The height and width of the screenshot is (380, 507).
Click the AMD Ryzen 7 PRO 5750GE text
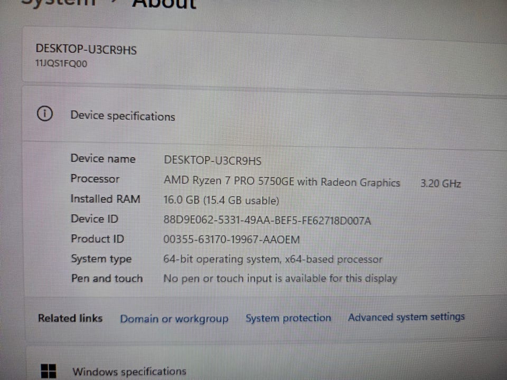(229, 180)
